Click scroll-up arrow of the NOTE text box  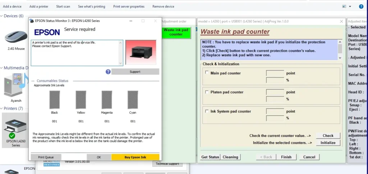click(340, 42)
